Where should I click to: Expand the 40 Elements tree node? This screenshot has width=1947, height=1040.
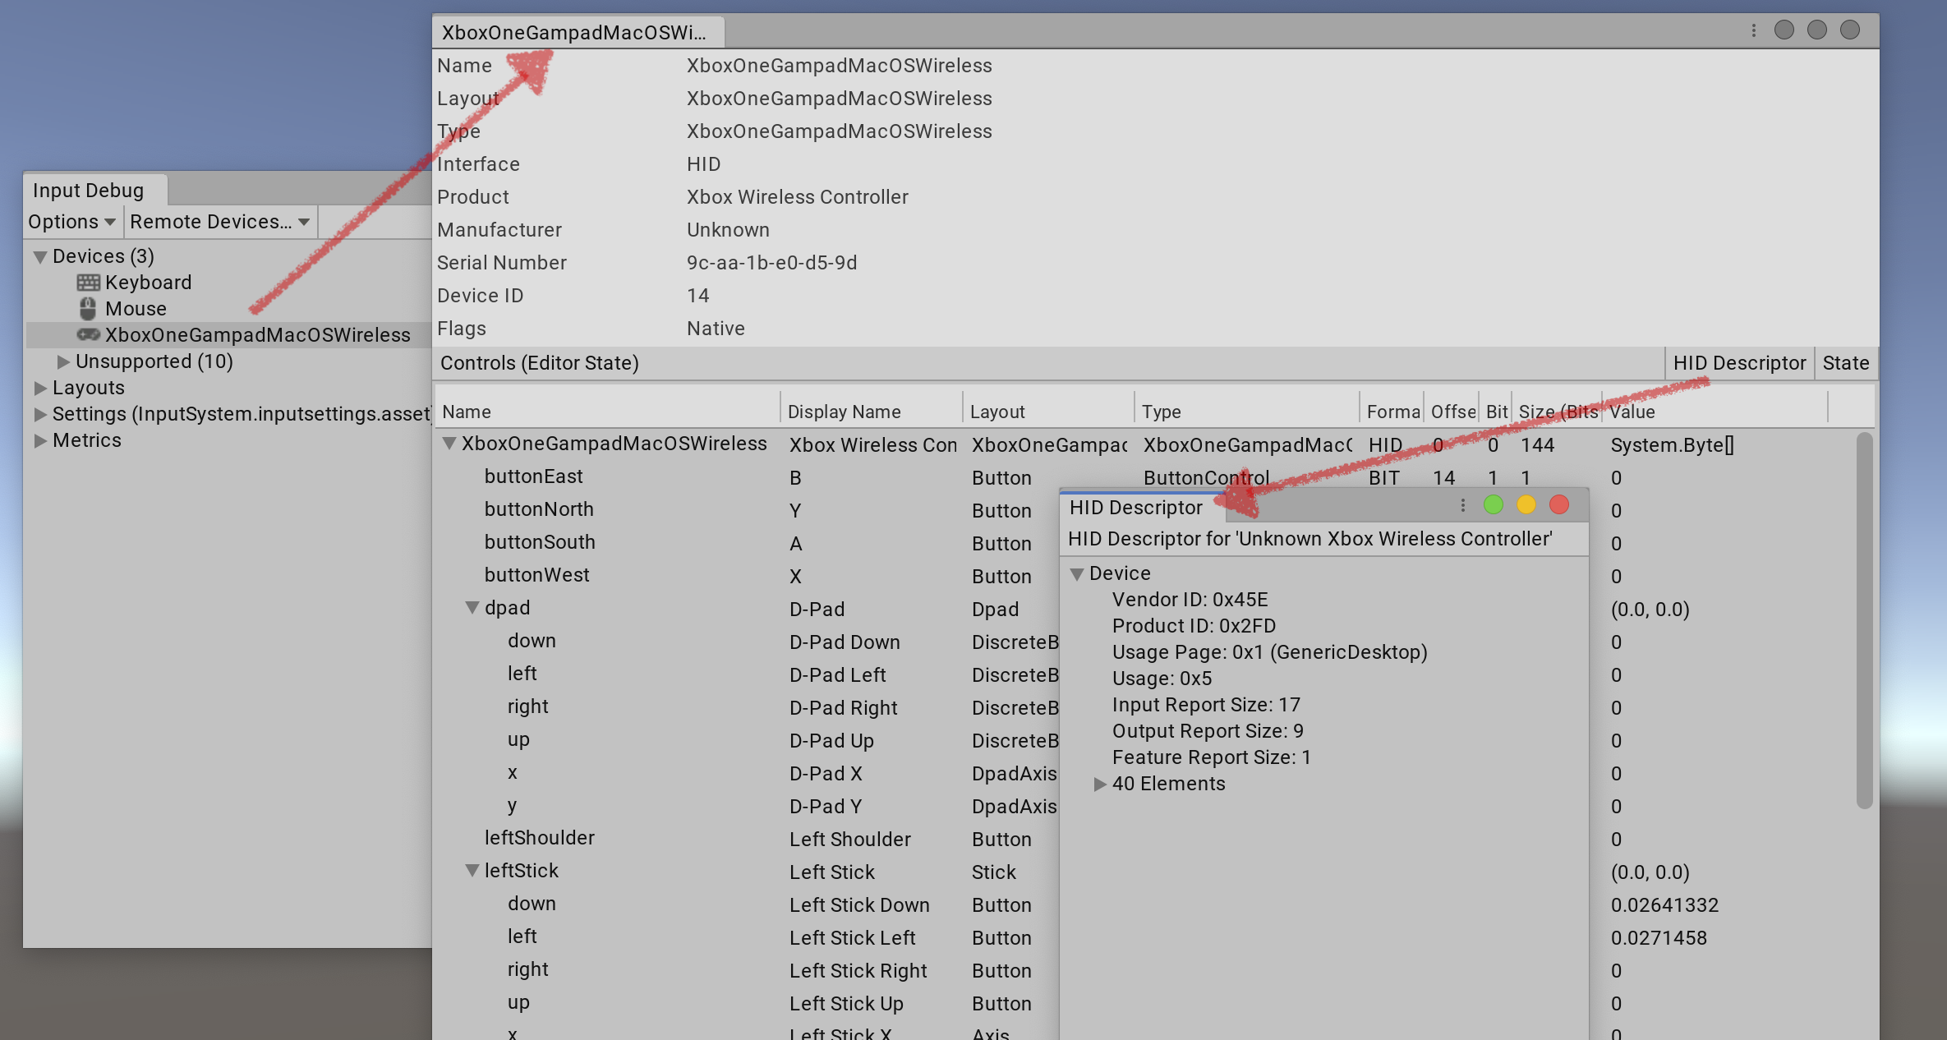tap(1097, 783)
